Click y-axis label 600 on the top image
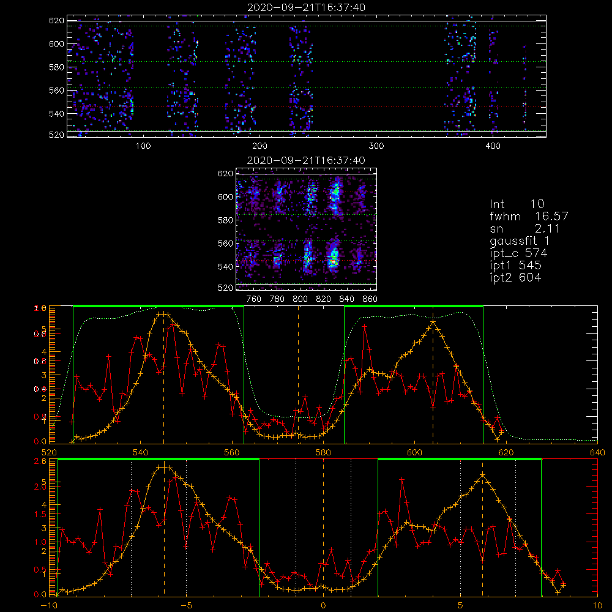612x612 pixels. 56,43
